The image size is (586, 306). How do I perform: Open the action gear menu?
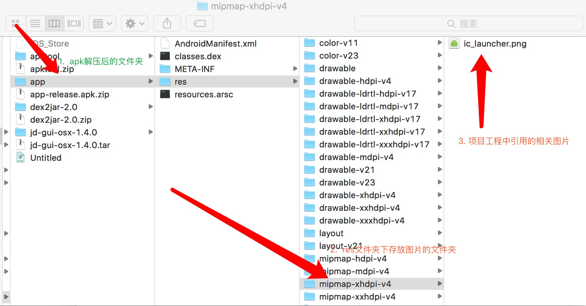click(x=135, y=23)
